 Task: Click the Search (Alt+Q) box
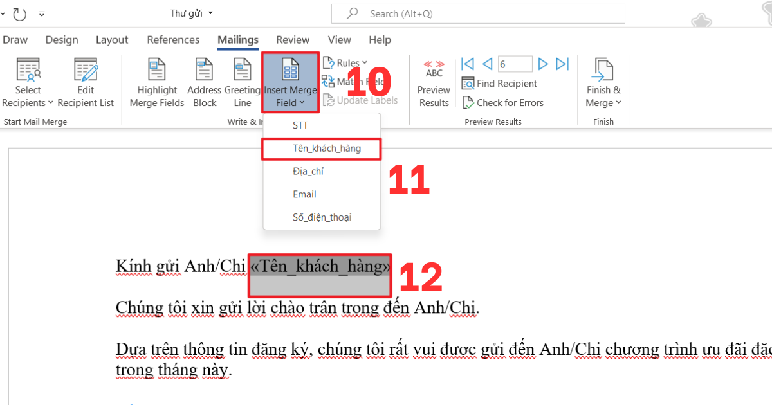pos(478,14)
